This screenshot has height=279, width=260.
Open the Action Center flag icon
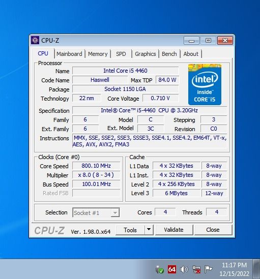point(208,269)
